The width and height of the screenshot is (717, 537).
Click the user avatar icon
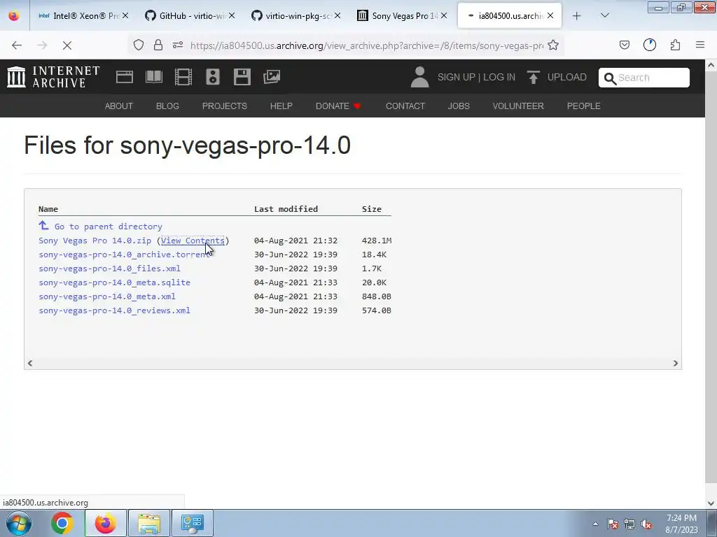[x=419, y=77]
